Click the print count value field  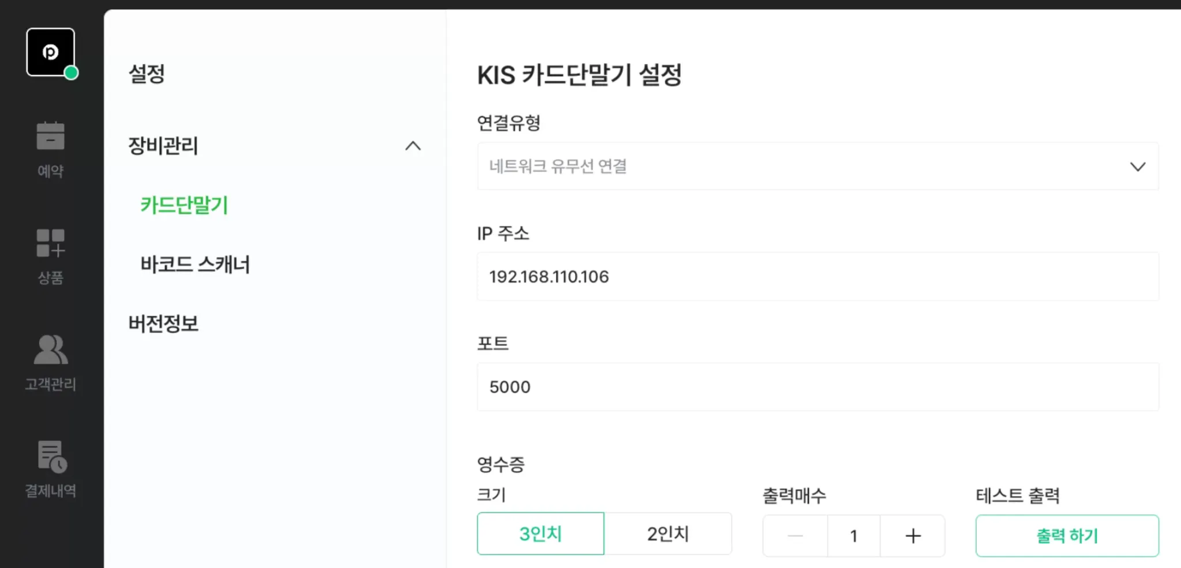point(853,536)
